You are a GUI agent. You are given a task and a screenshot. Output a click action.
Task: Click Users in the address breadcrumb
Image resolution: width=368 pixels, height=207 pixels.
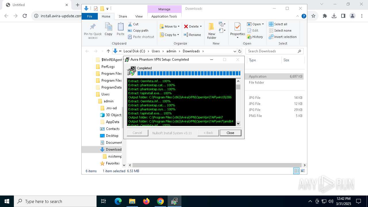[156, 51]
